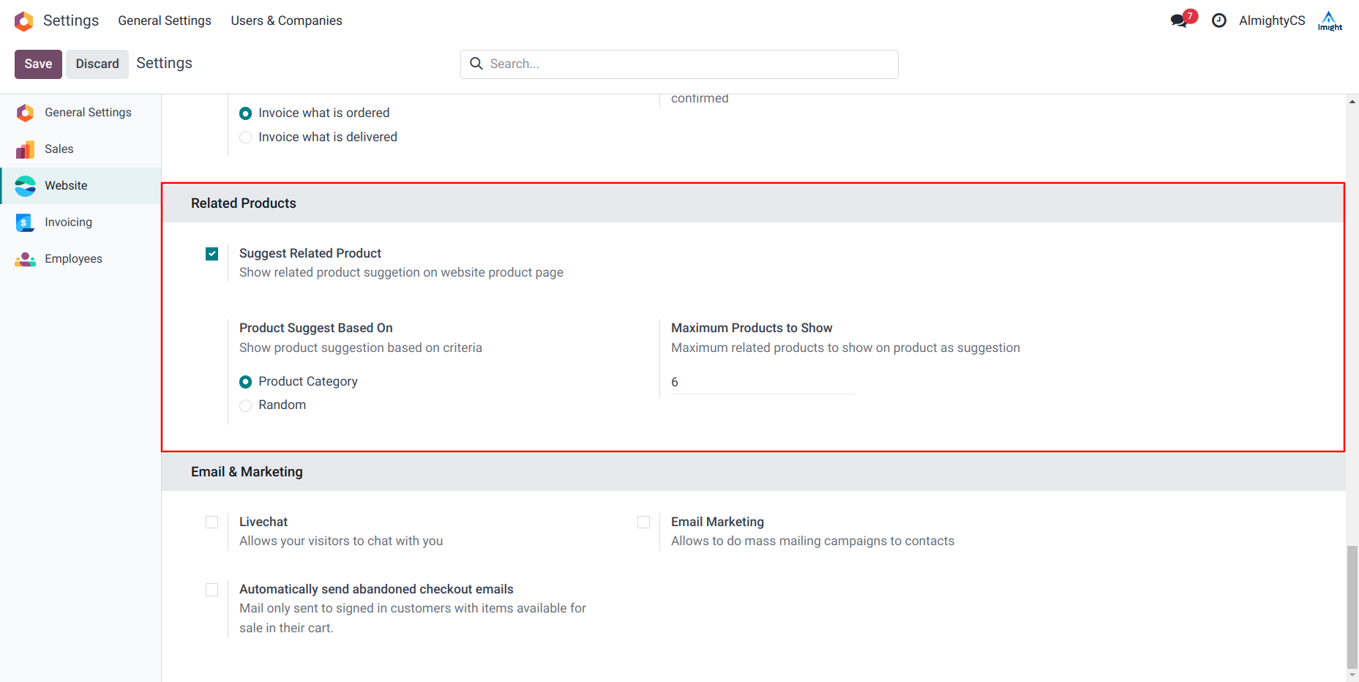
Task: Enable the Email Marketing checkbox
Action: (x=644, y=522)
